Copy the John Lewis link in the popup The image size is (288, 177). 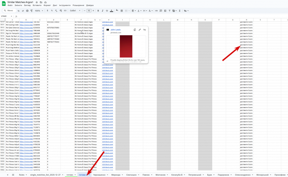point(135,29)
